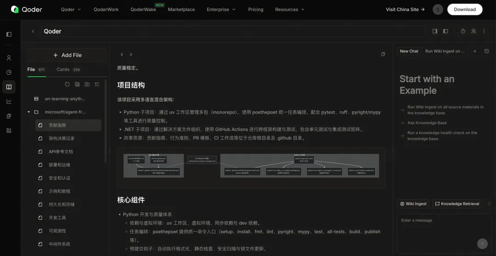Open QoderWork in the top navigation
The width and height of the screenshot is (496, 256).
point(106,10)
